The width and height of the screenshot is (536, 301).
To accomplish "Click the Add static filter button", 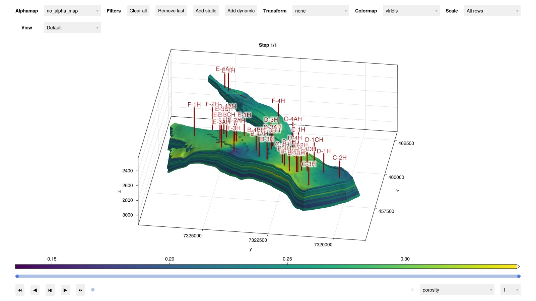I will point(206,11).
